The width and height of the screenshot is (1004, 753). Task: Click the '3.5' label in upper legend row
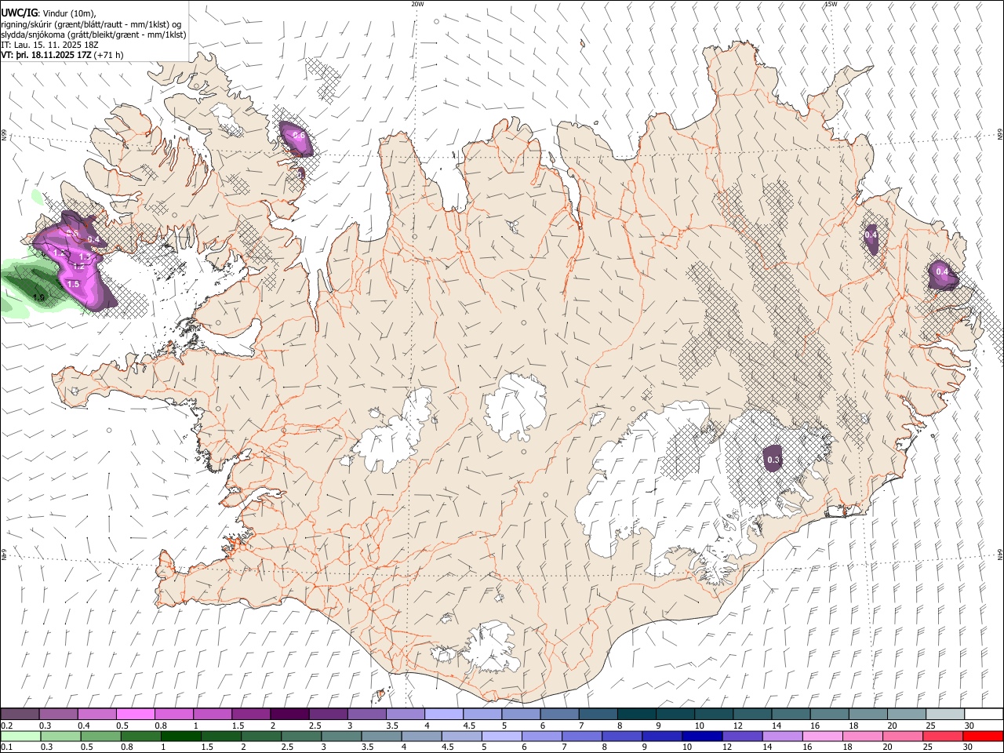(391, 726)
